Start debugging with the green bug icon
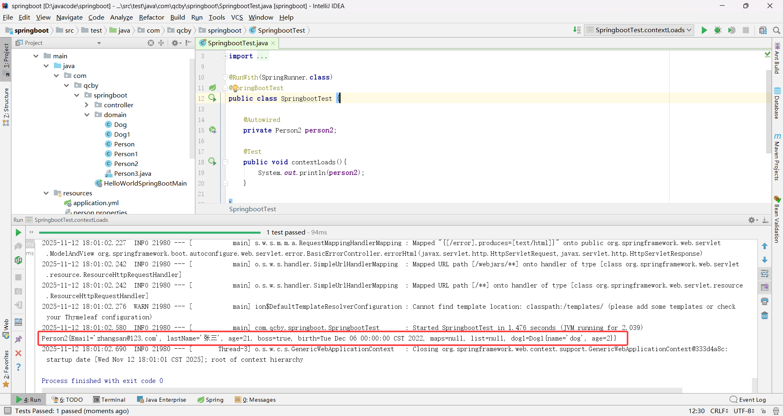 point(718,30)
